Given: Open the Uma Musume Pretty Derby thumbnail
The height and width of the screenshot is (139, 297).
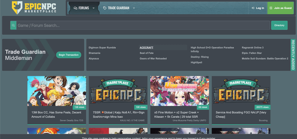Looking at the screenshot, I should pyautogui.click(x=180, y=91).
